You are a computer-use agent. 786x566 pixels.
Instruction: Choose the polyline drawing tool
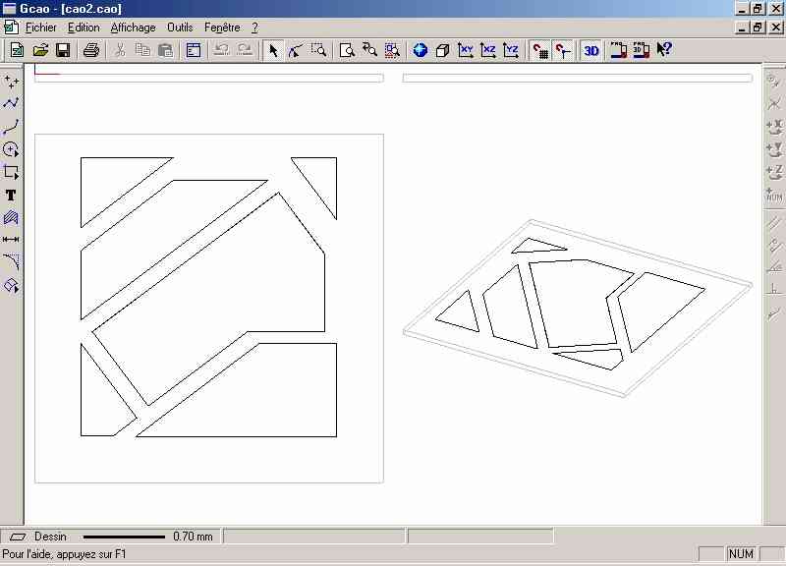pos(11,103)
